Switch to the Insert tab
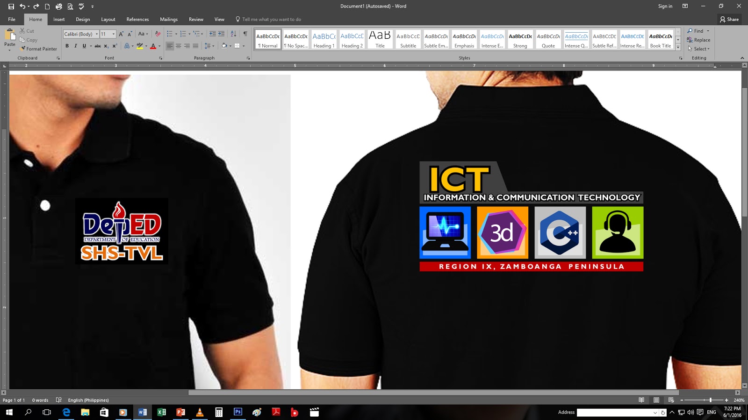The height and width of the screenshot is (420, 748). point(58,19)
